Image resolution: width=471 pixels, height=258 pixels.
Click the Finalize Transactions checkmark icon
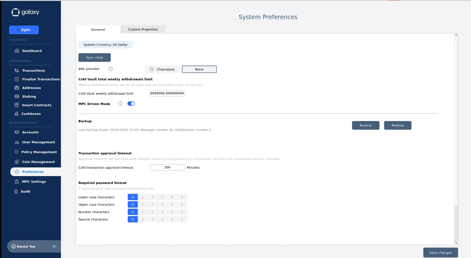click(x=17, y=79)
